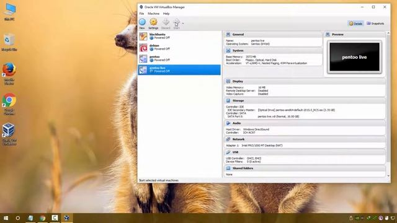The width and height of the screenshot is (397, 223).
Task: Click the status bar 'Start selected virtual machines' text
Action: tap(159, 180)
